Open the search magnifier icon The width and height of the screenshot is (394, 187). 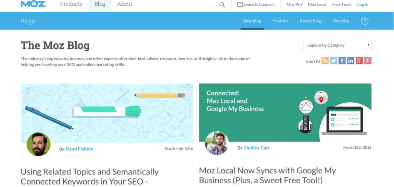click(222, 5)
